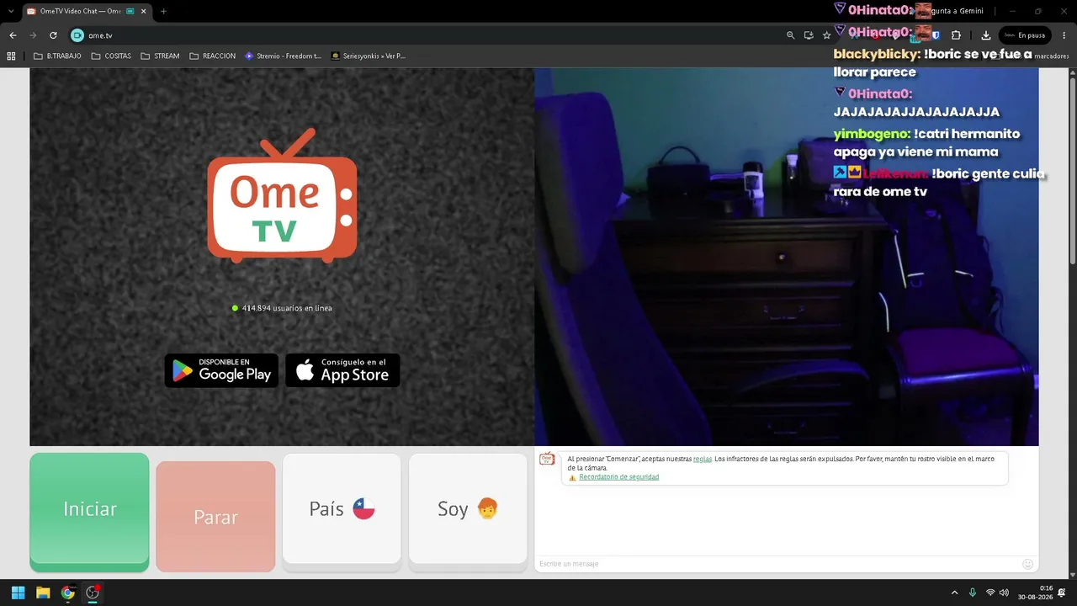1077x606 pixels.
Task: Open the emoji picker in the chat box
Action: pyautogui.click(x=1027, y=564)
